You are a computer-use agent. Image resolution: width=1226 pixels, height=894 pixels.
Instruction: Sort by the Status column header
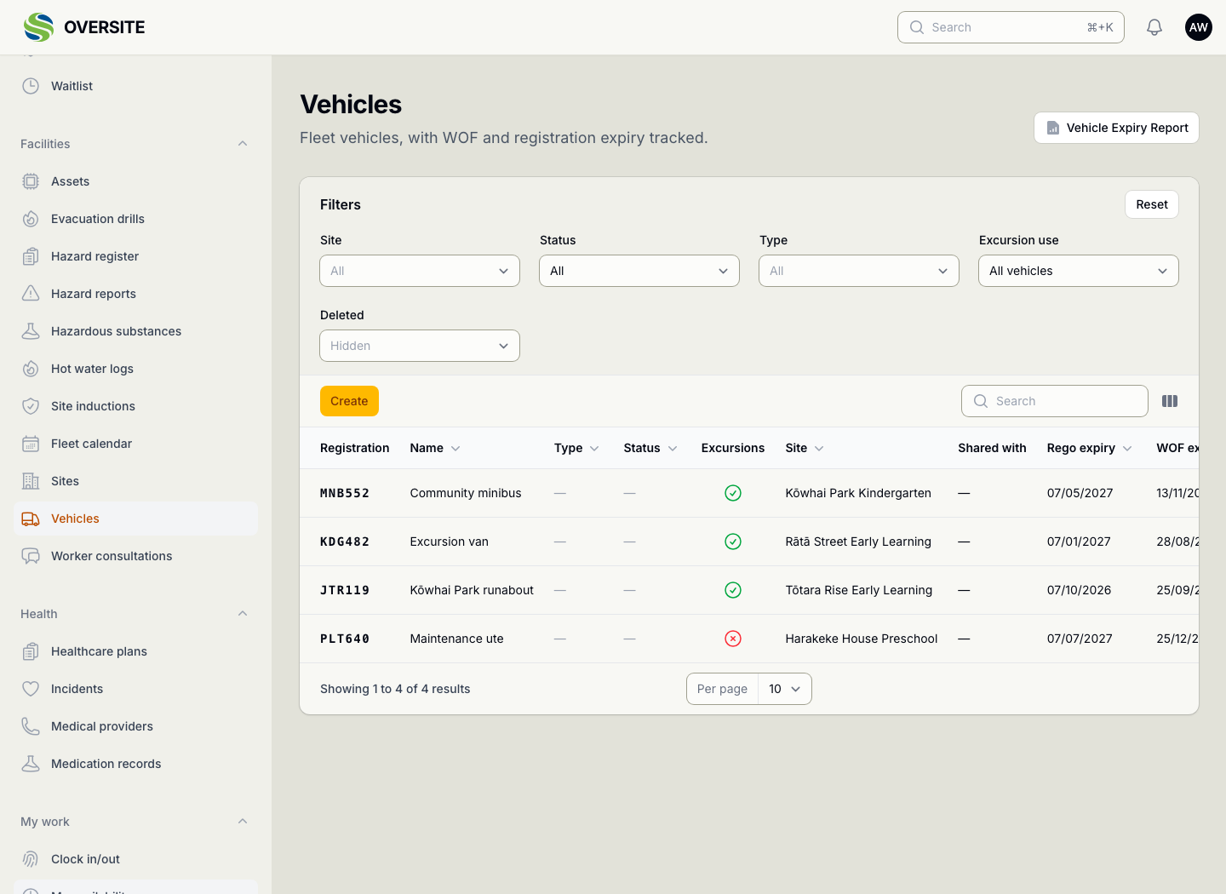[650, 448]
